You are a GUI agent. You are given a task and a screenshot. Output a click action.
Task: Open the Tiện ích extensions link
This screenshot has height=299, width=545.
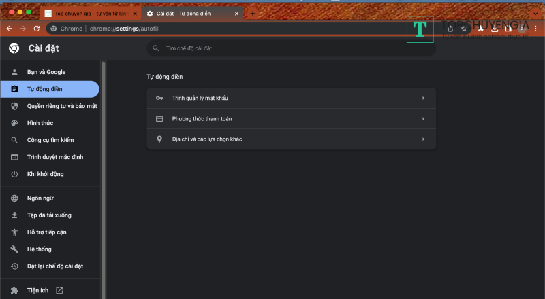[x=38, y=291]
